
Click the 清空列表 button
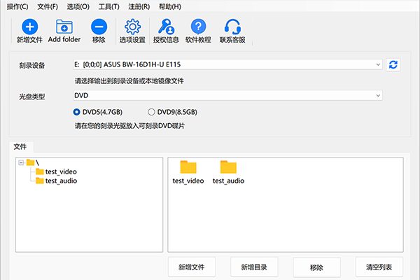point(384,267)
